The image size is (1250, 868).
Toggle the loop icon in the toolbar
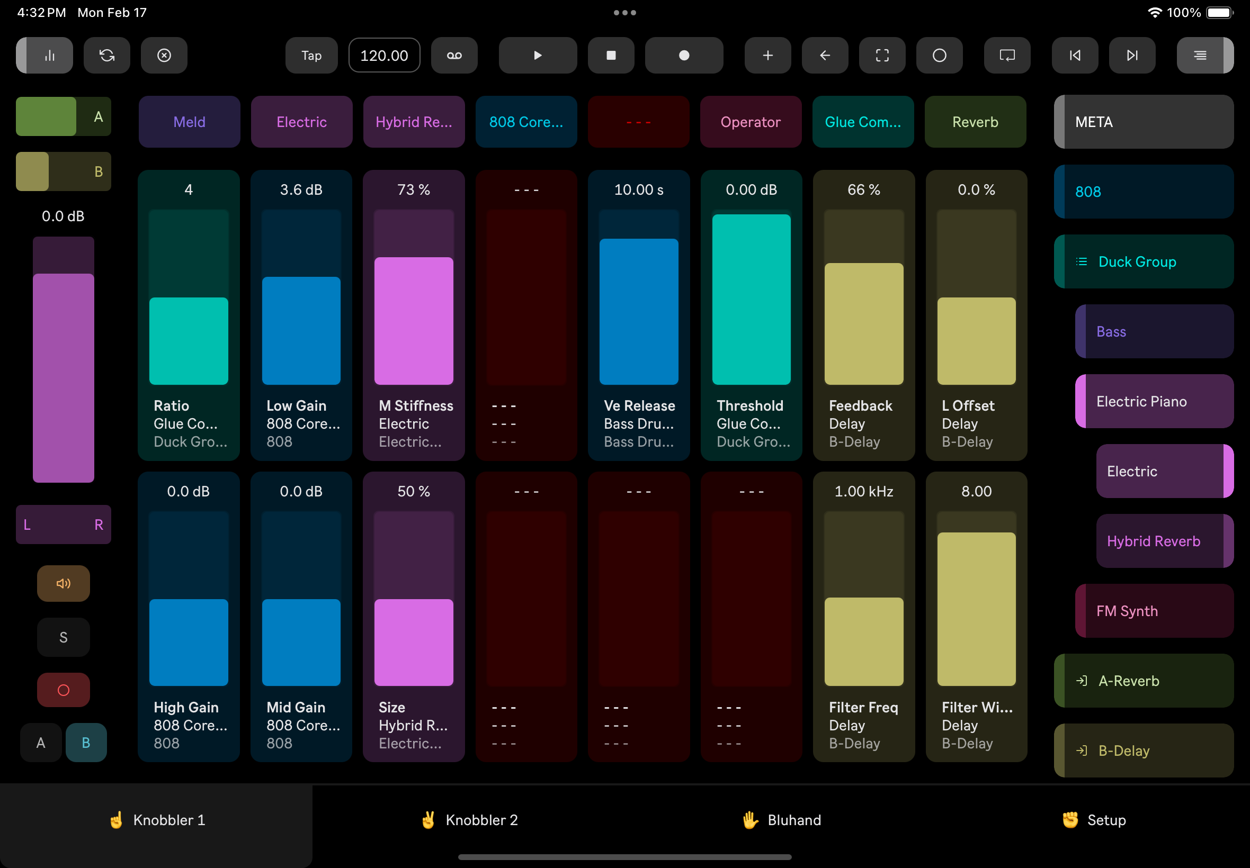click(x=1007, y=56)
